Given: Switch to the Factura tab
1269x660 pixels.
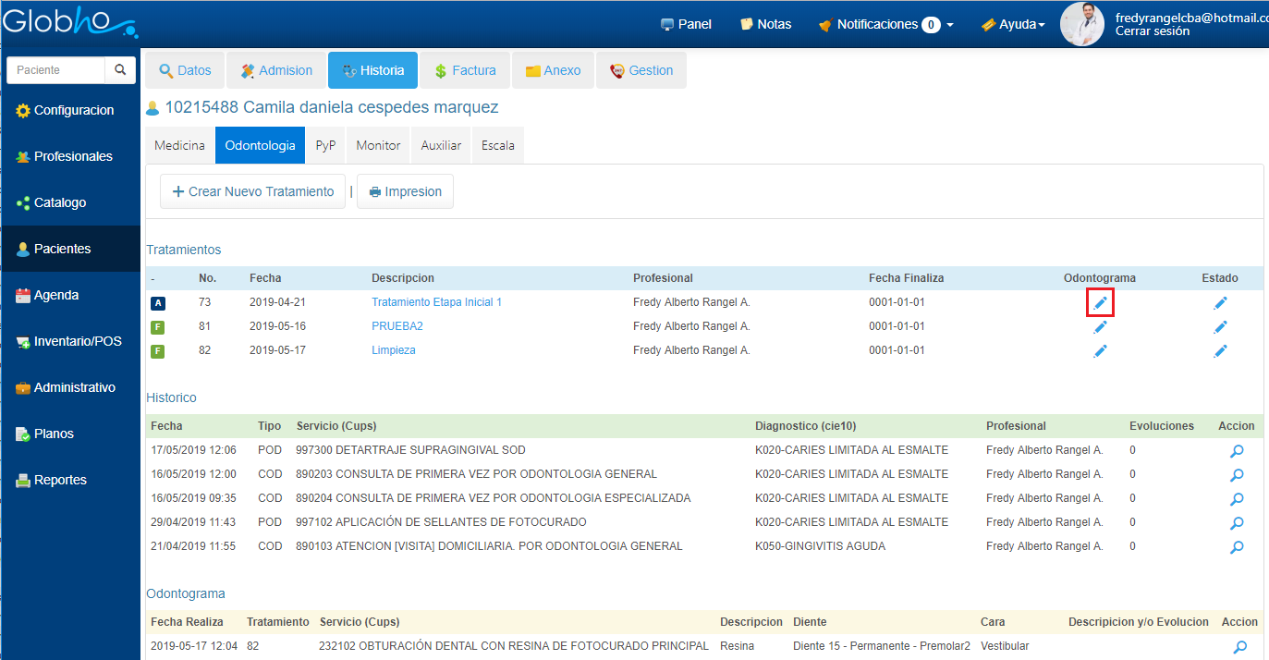Looking at the screenshot, I should tap(466, 70).
